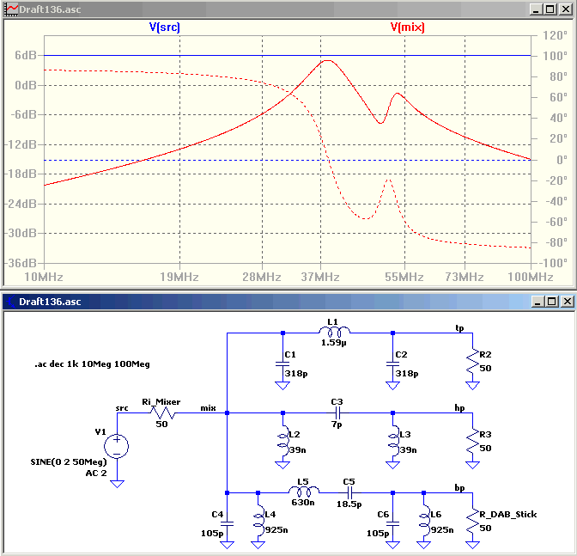Close the plot window
Viewport: 577px width, 556px height.
click(x=566, y=9)
